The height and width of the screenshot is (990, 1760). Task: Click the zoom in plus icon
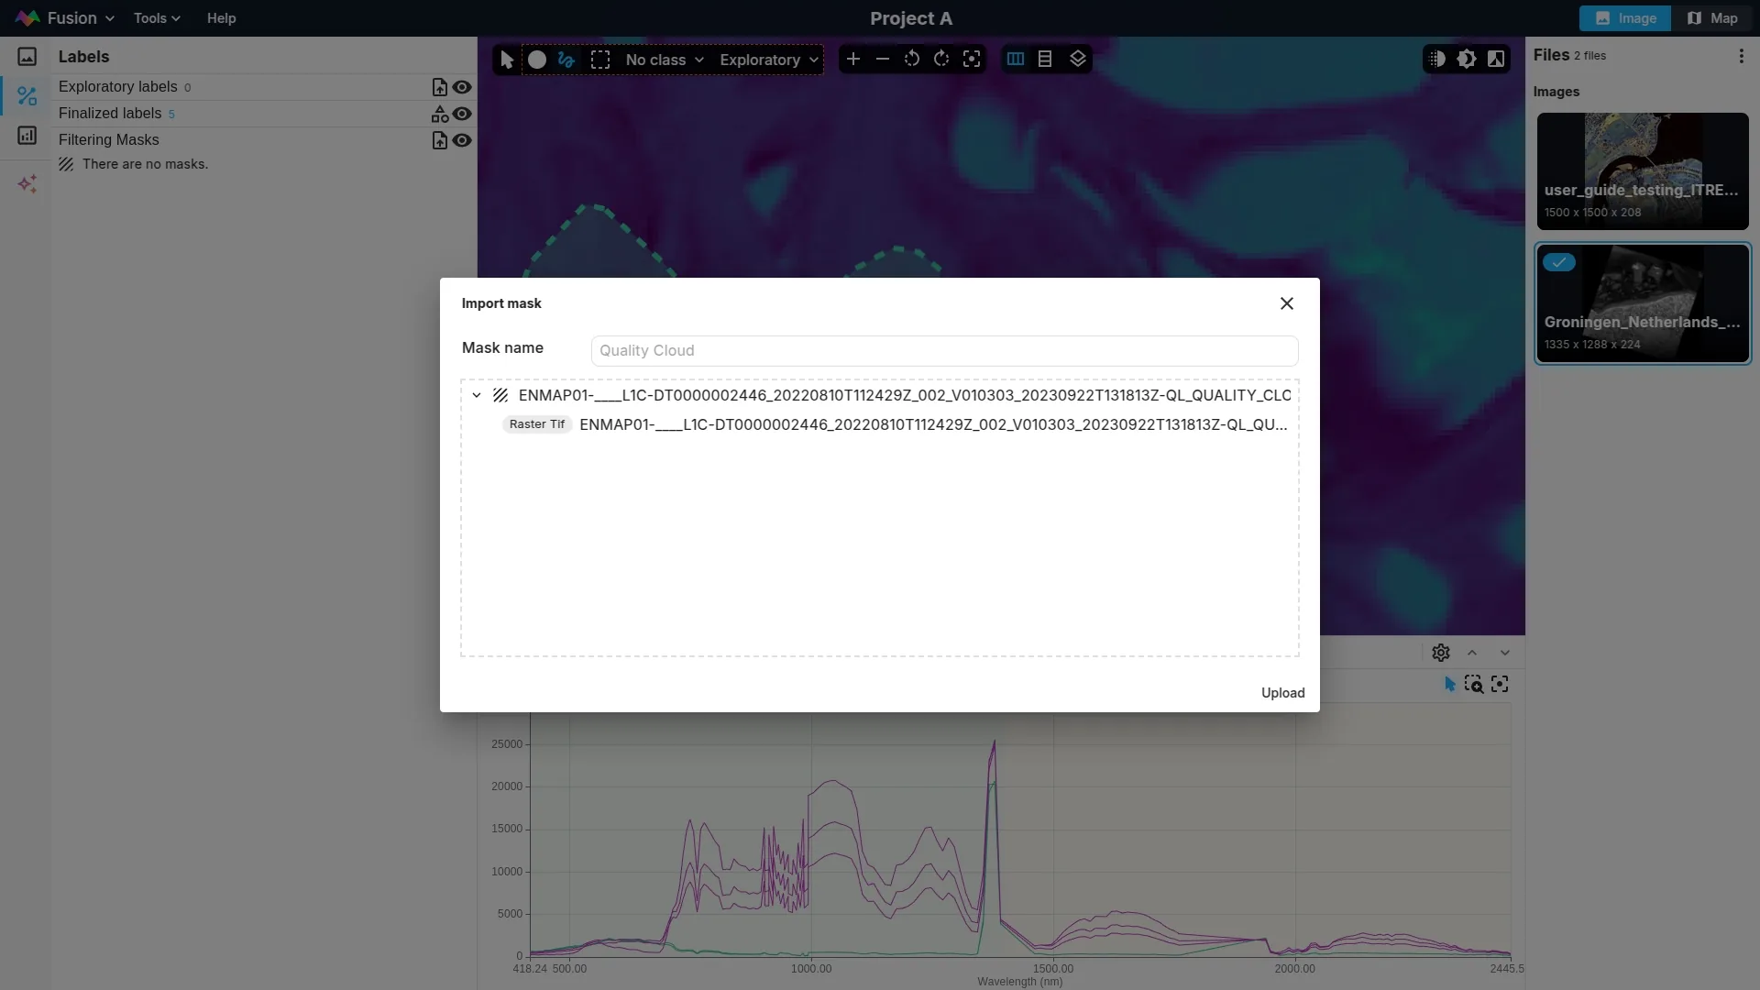(852, 60)
